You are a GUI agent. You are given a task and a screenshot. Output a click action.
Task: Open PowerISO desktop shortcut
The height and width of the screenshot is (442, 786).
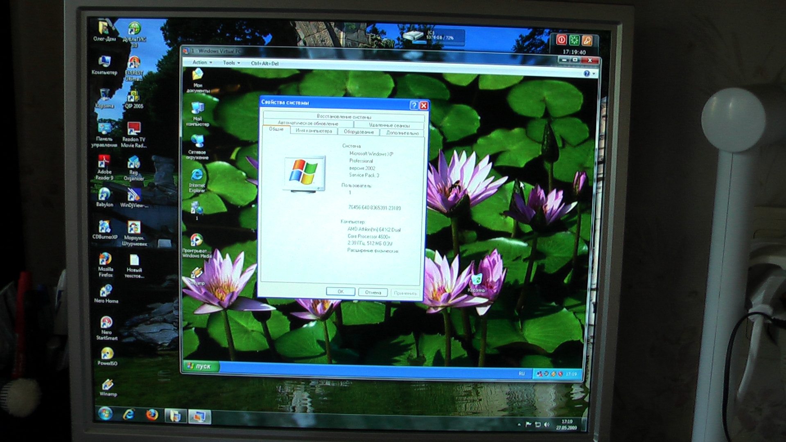(107, 356)
